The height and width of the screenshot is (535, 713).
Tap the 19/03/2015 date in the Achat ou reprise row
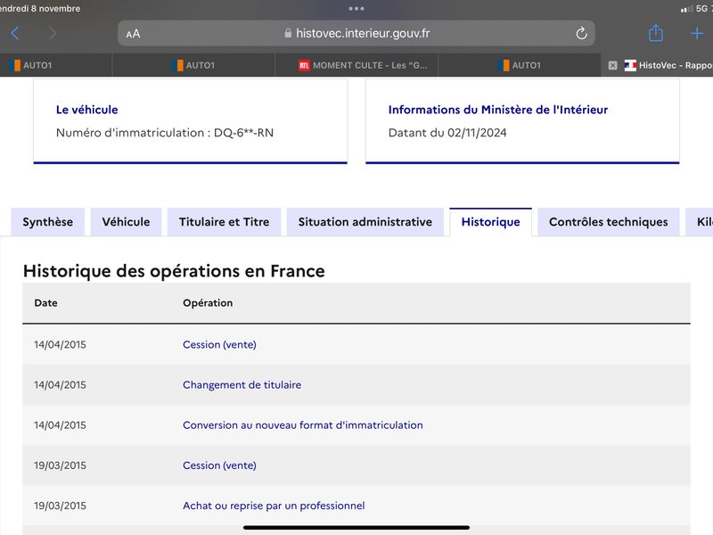pyautogui.click(x=60, y=506)
